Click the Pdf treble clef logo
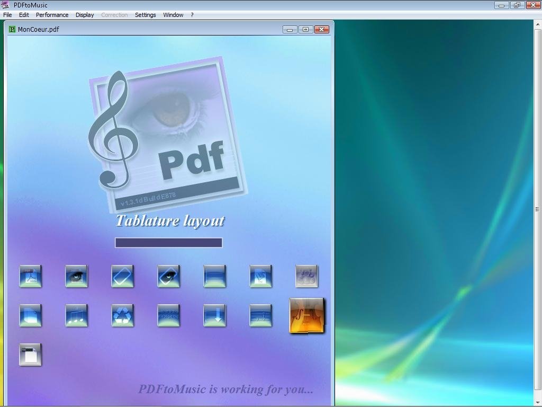542x407 pixels. [167, 134]
